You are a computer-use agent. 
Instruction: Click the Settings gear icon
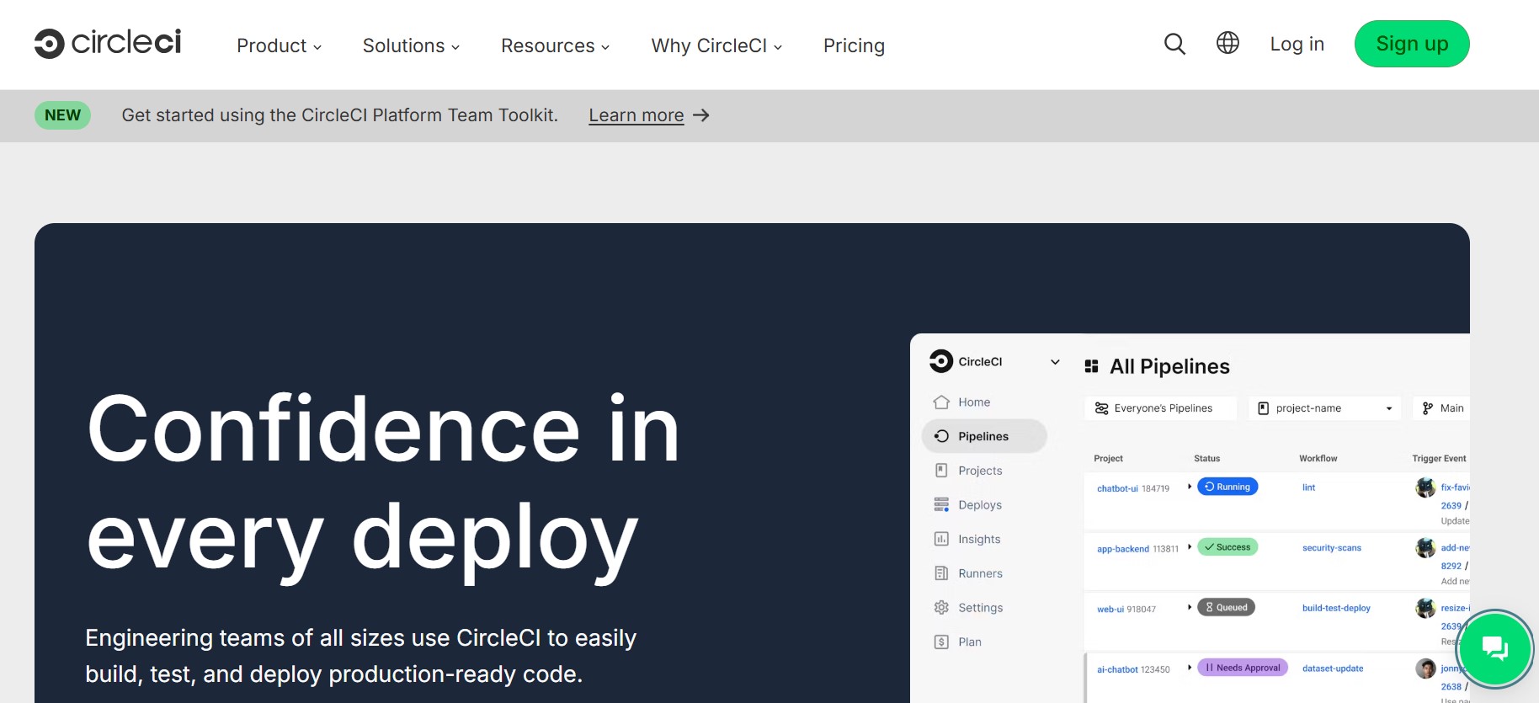tap(941, 608)
